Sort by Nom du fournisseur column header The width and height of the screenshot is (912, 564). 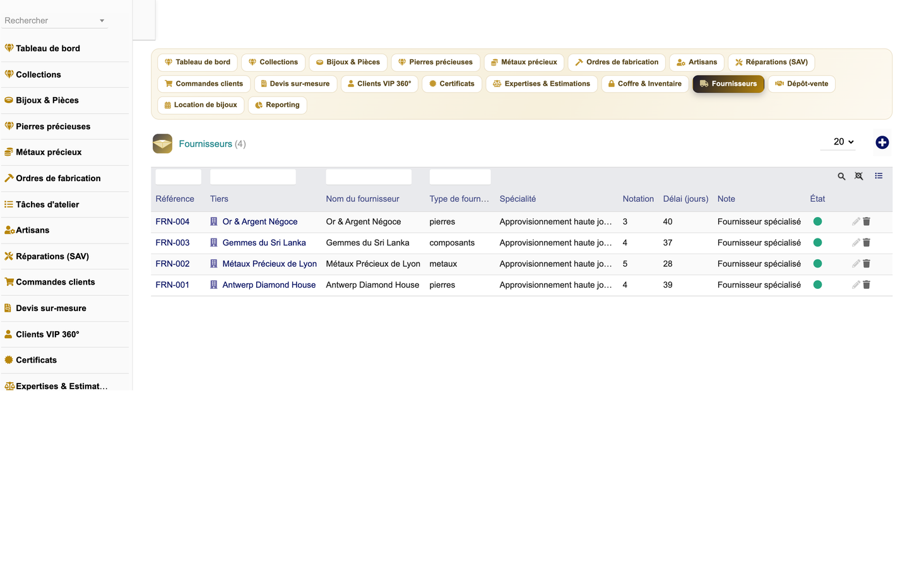[362, 199]
